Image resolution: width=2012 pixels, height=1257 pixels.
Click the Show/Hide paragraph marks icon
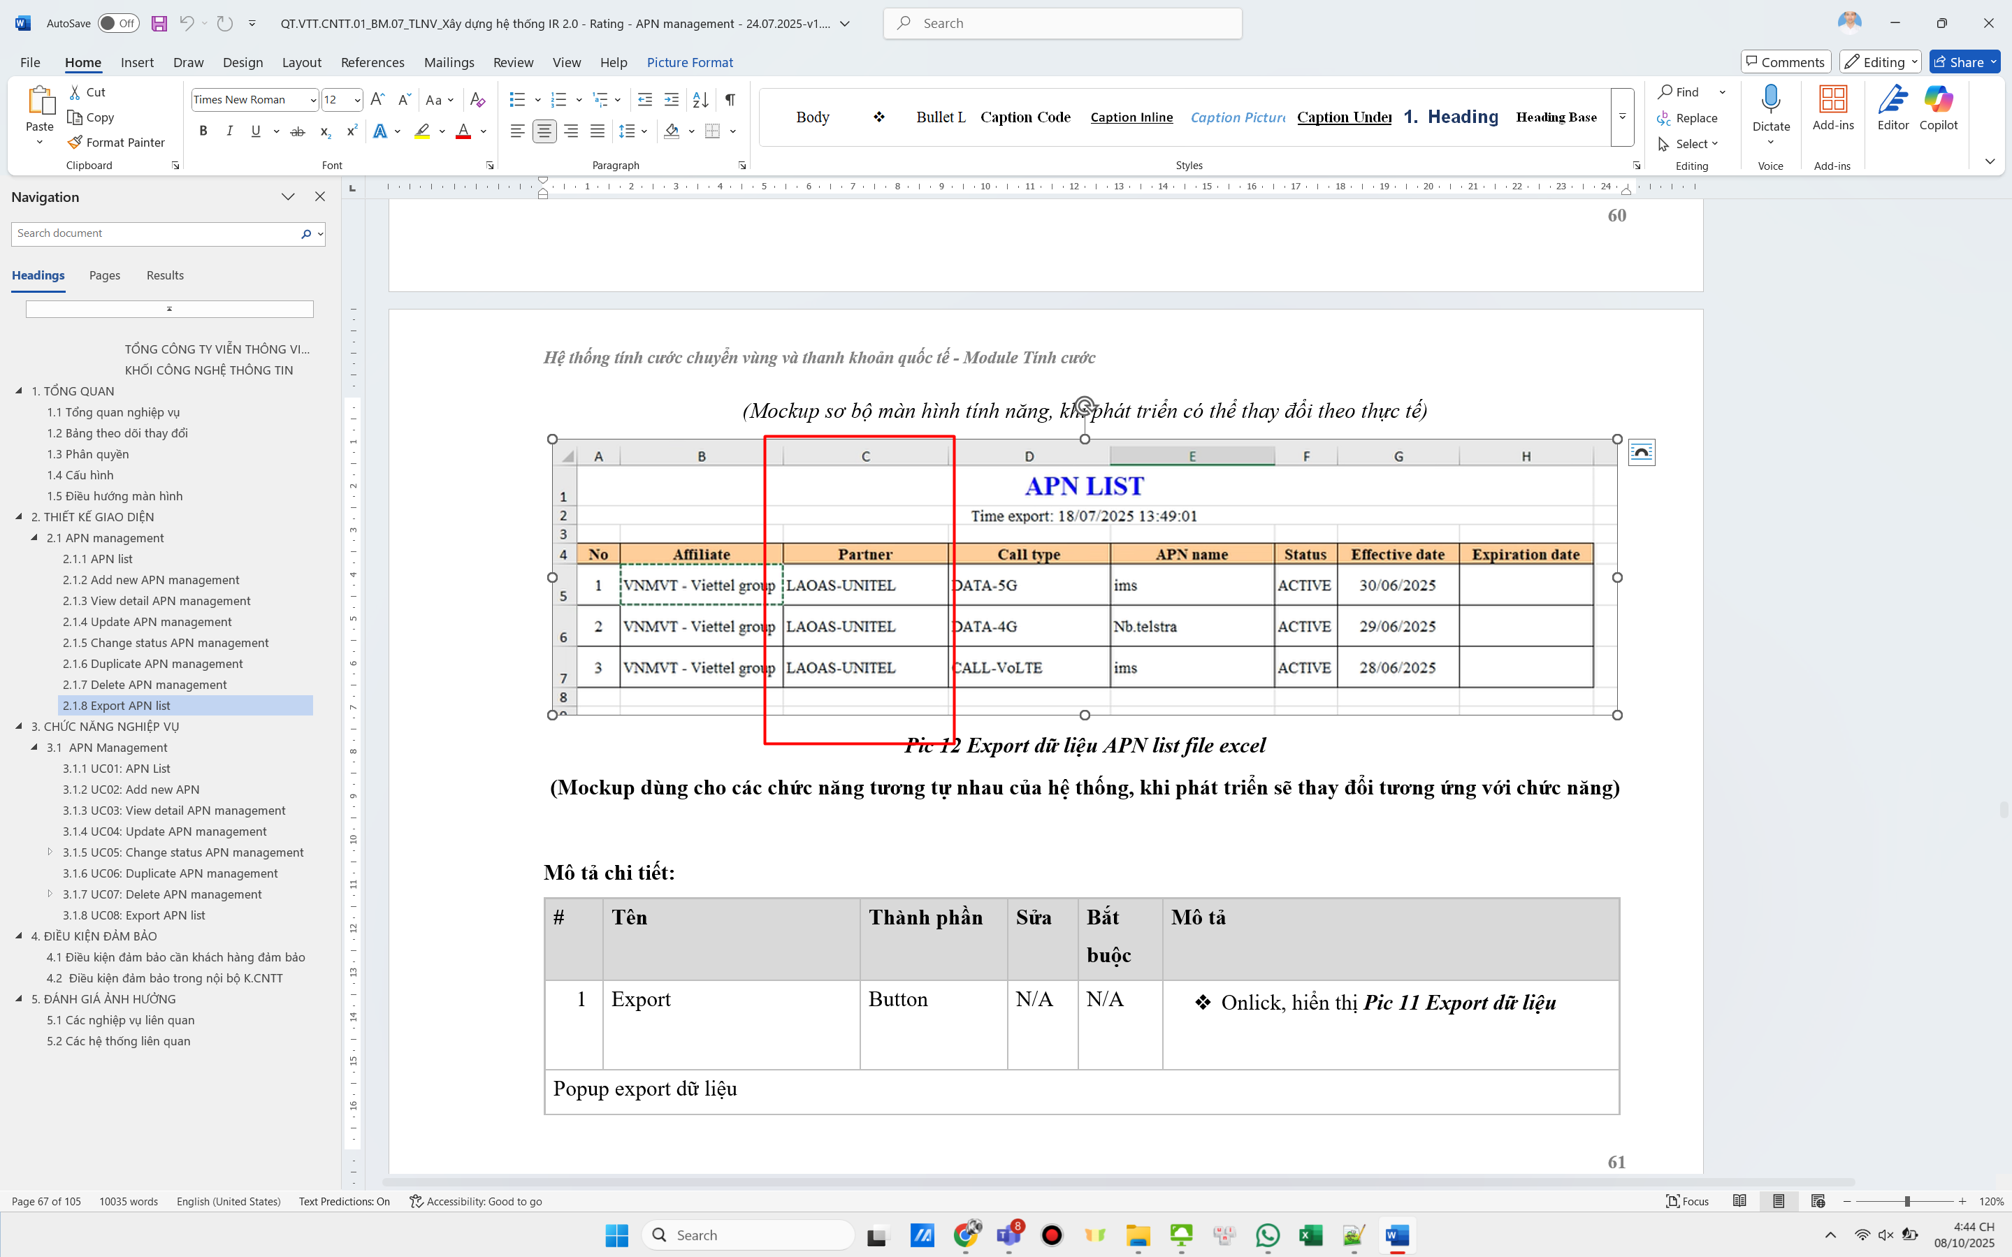pos(729,100)
